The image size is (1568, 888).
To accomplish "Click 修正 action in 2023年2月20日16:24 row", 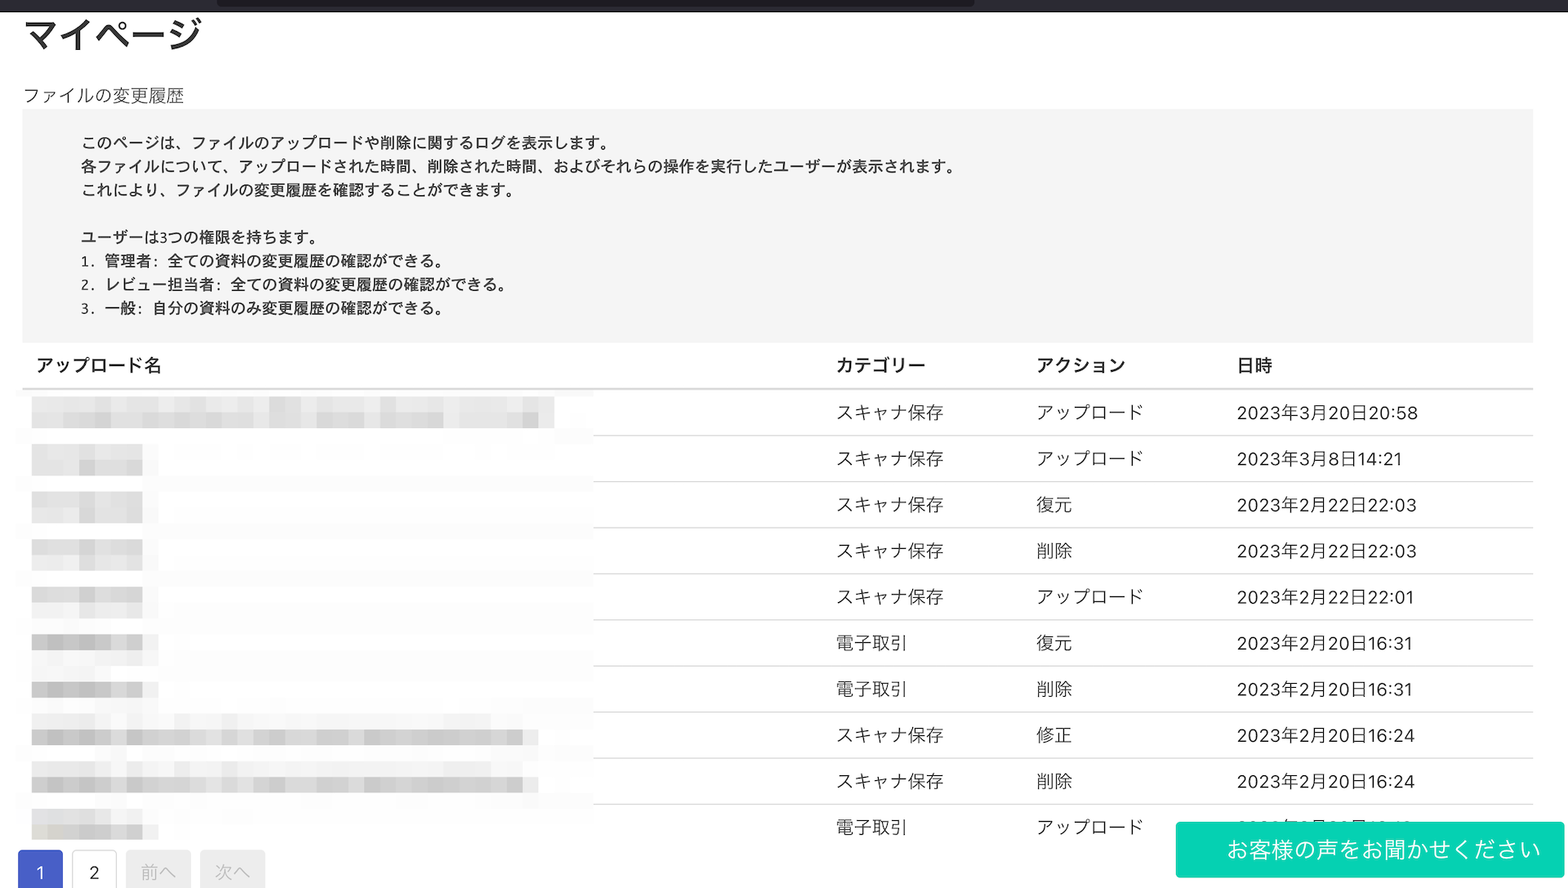I will [x=1053, y=735].
